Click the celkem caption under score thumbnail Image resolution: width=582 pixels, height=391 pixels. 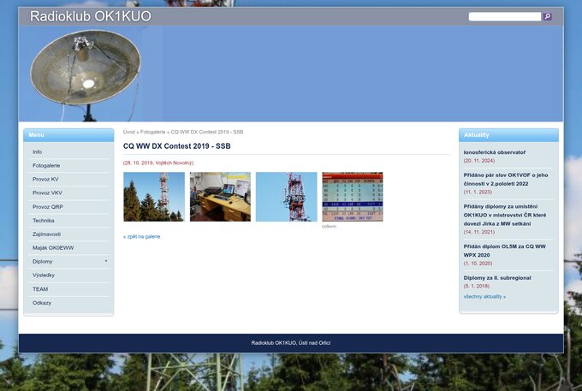coord(329,226)
